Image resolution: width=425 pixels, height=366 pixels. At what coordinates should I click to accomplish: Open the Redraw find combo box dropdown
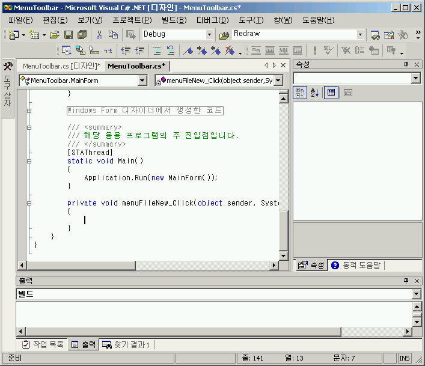point(360,35)
